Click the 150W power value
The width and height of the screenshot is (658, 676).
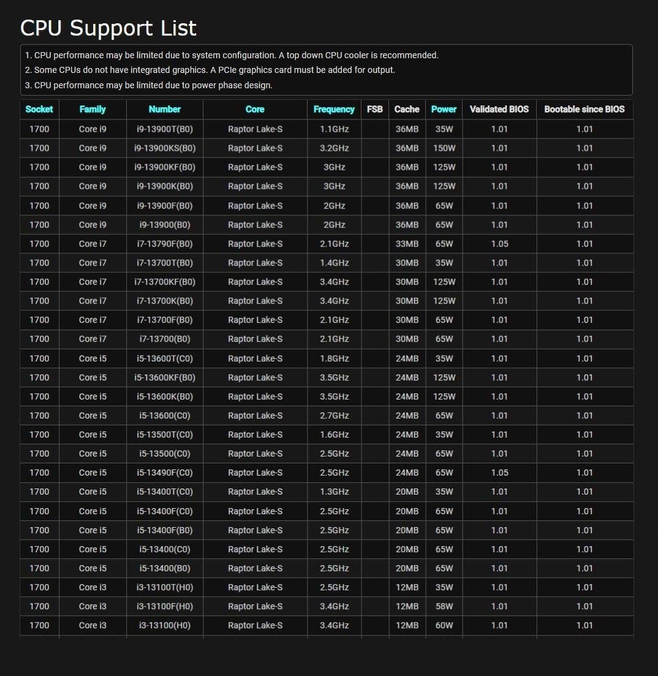444,148
